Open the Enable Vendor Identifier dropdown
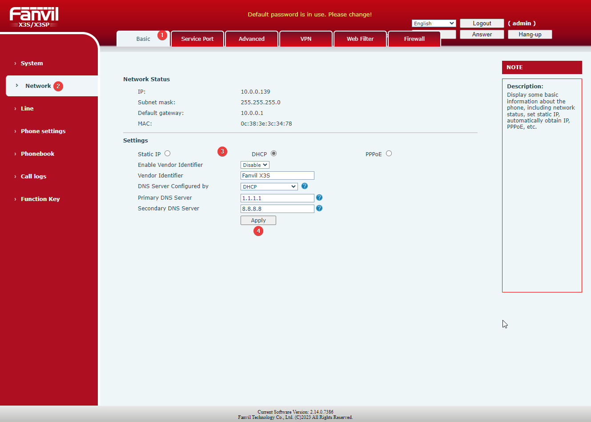 click(255, 165)
